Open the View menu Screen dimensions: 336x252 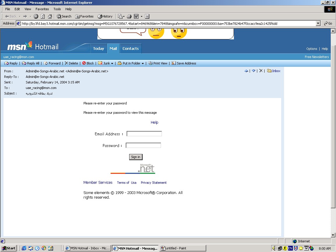point(28,9)
